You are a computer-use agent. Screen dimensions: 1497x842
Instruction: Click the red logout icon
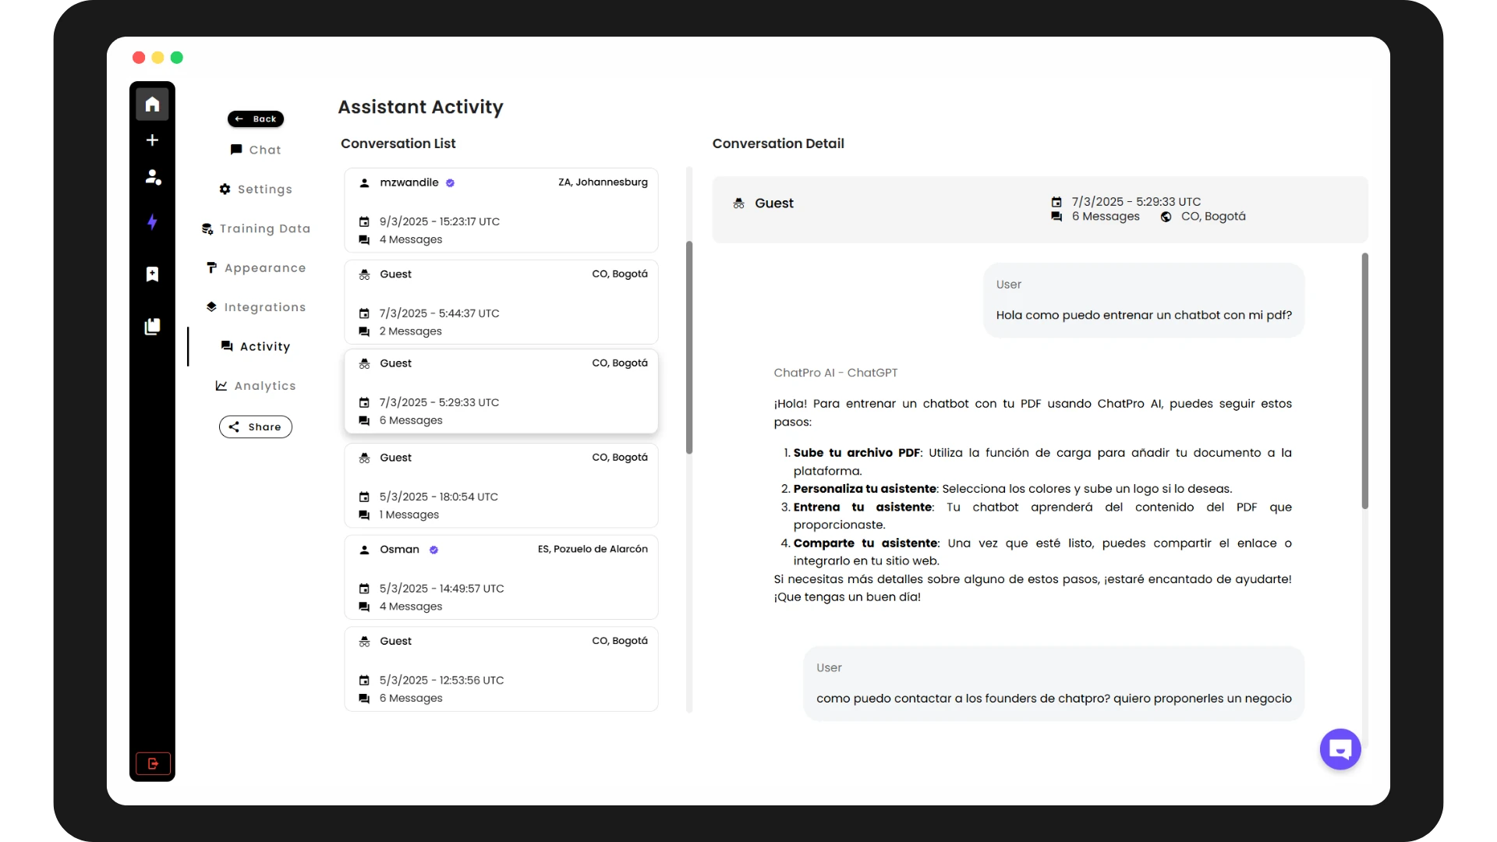click(x=153, y=763)
